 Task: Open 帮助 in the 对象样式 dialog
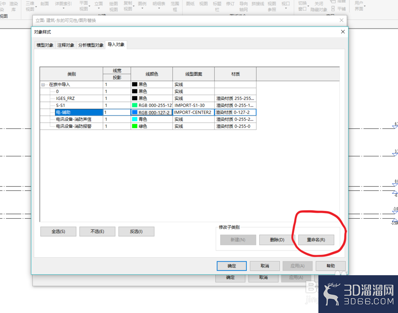click(x=330, y=266)
